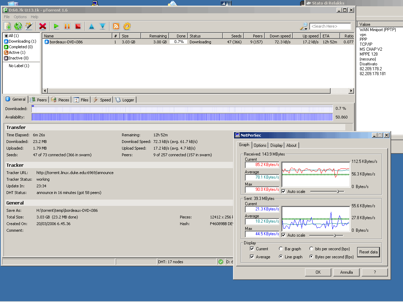Switch to the Peers tab
Image resolution: width=403 pixels, height=302 pixels.
(x=38, y=100)
